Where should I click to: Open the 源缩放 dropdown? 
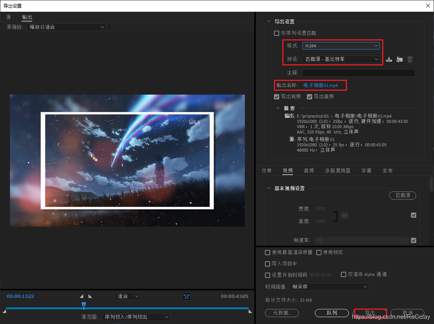(66, 27)
